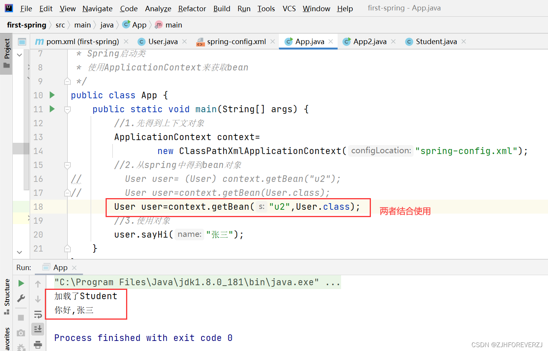
Task: Collapse the doc comment fold at line 9
Action: [x=67, y=81]
